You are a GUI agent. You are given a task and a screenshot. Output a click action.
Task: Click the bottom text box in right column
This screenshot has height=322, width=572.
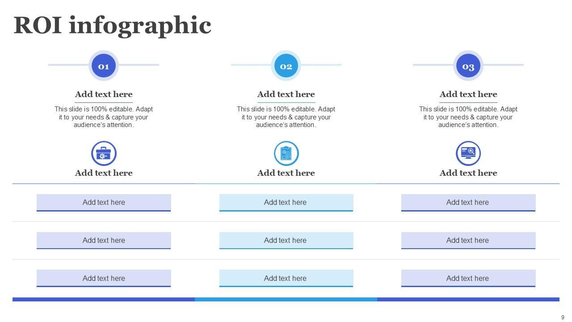pyautogui.click(x=468, y=278)
